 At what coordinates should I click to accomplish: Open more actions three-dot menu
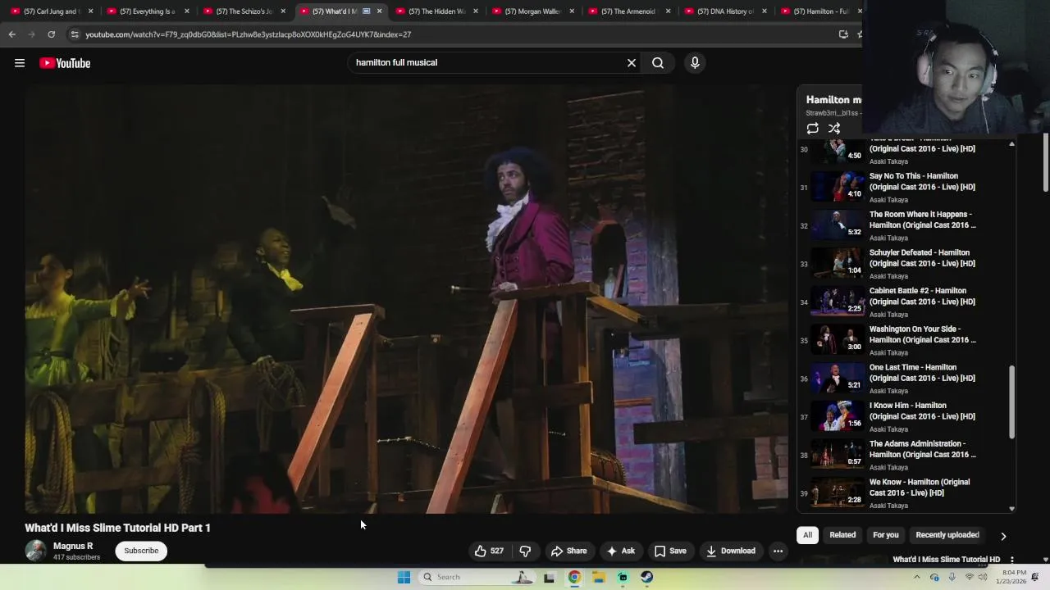pyautogui.click(x=778, y=551)
